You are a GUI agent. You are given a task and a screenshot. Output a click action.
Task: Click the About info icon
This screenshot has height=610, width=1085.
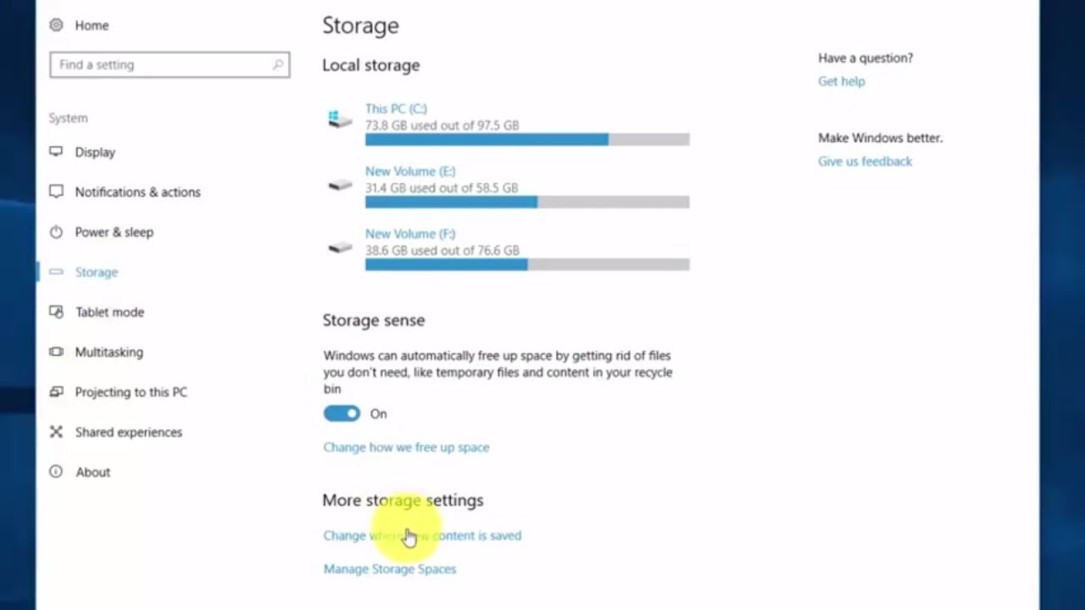pos(56,472)
